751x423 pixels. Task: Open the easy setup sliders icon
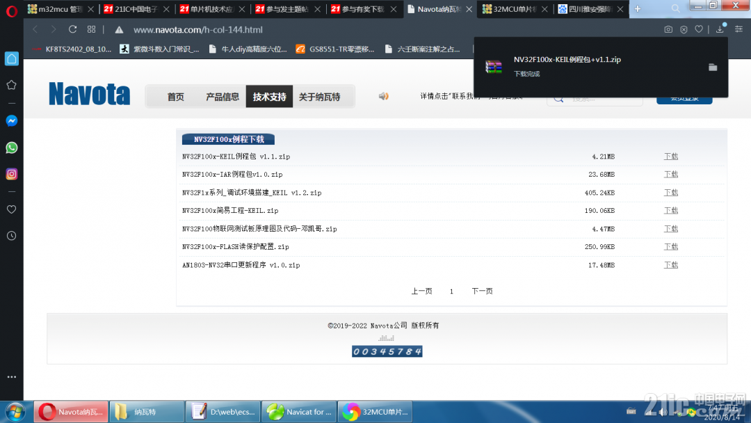[739, 29]
